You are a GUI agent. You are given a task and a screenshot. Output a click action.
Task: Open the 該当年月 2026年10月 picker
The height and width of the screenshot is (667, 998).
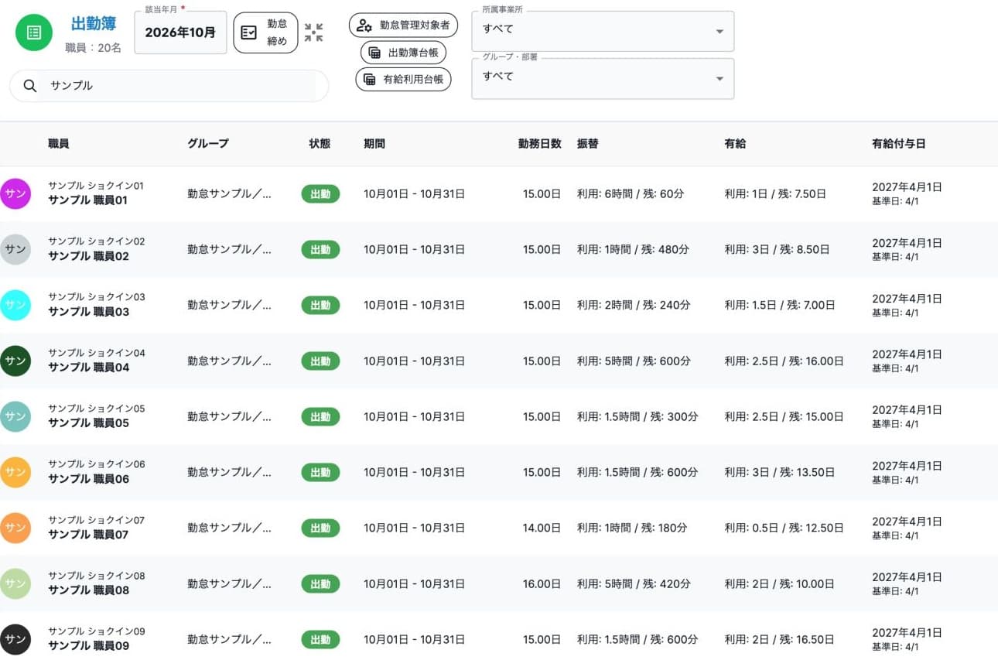[x=180, y=32]
